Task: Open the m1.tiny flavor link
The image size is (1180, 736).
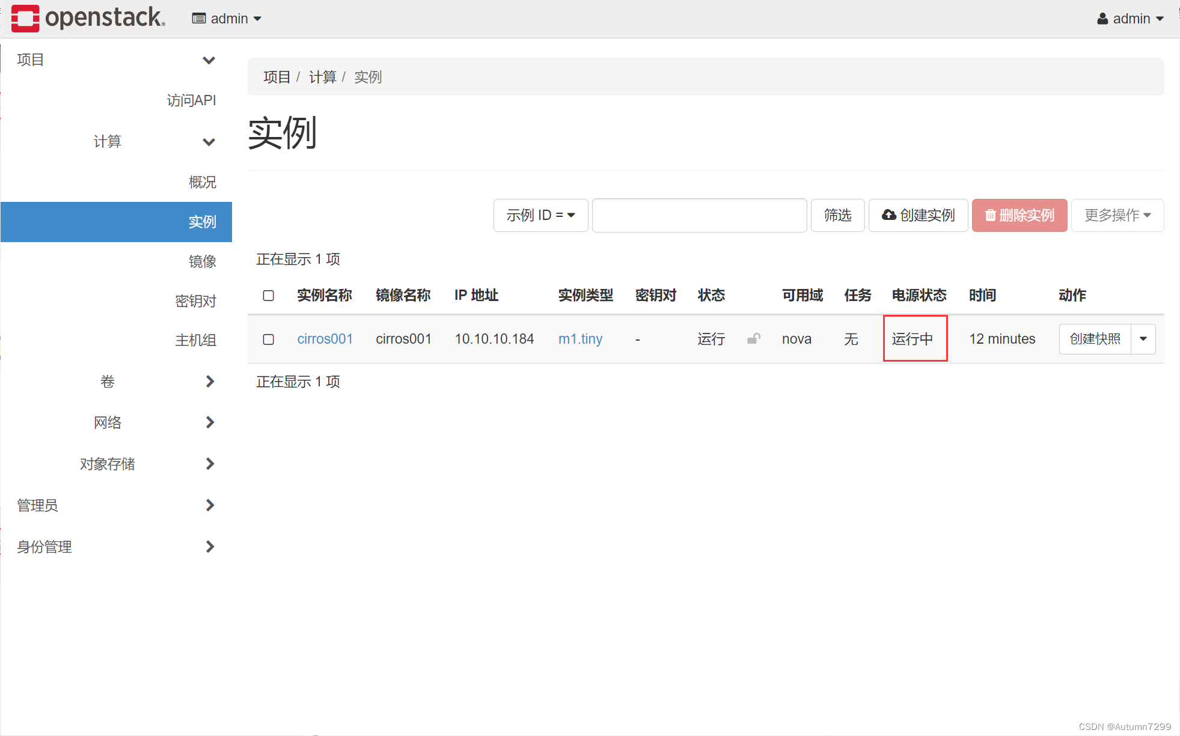Action: click(580, 339)
